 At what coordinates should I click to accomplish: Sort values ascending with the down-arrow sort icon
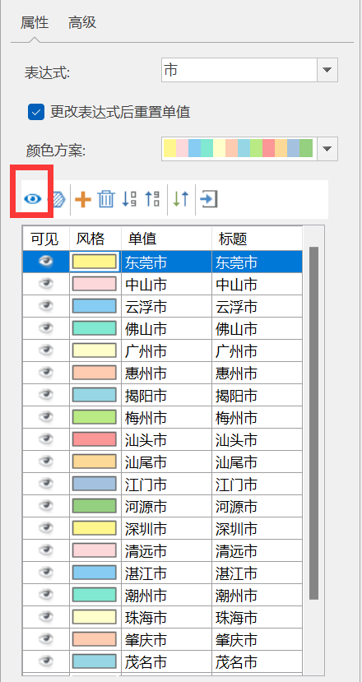point(129,199)
